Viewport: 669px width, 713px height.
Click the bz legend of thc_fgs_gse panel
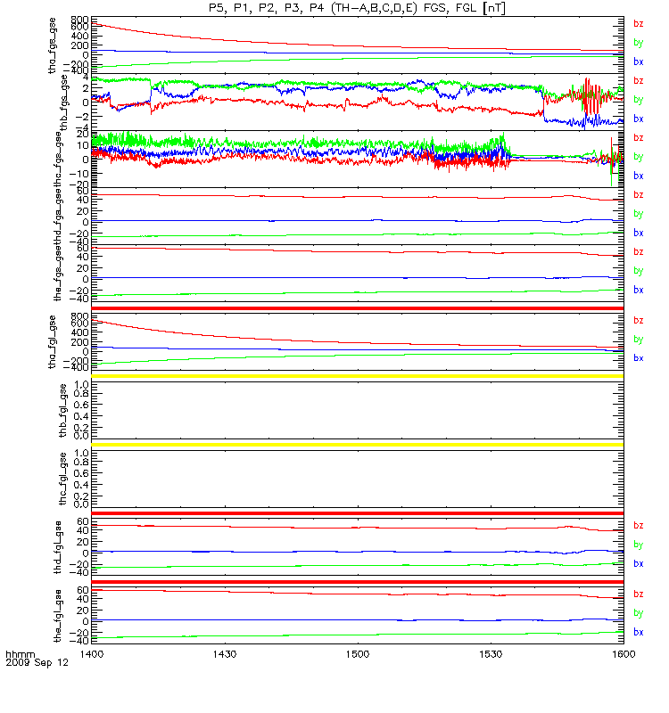tap(639, 138)
